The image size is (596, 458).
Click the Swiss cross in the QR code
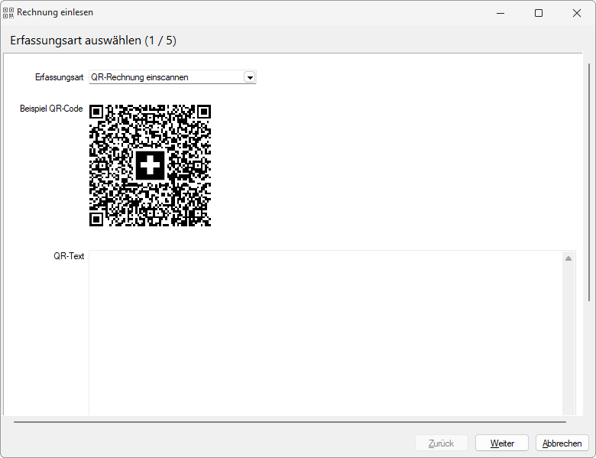(151, 165)
